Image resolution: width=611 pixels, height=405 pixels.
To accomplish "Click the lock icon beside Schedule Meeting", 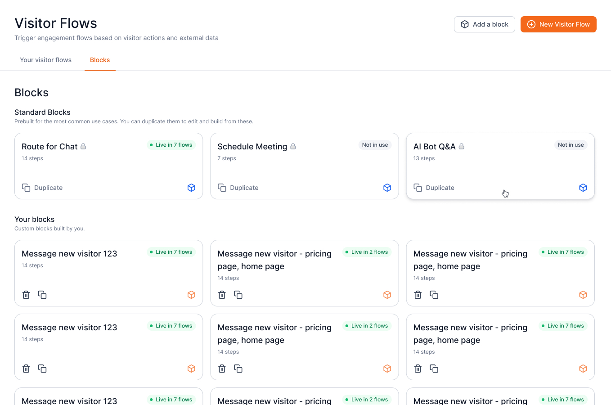I will [293, 146].
